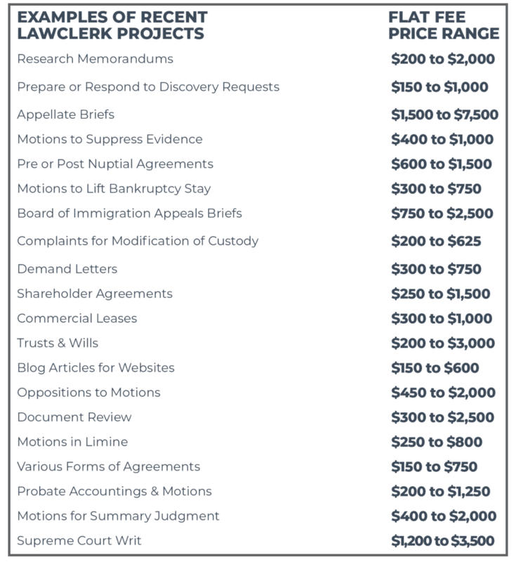Select Pre or Post Nuptial Agreements

click(115, 164)
